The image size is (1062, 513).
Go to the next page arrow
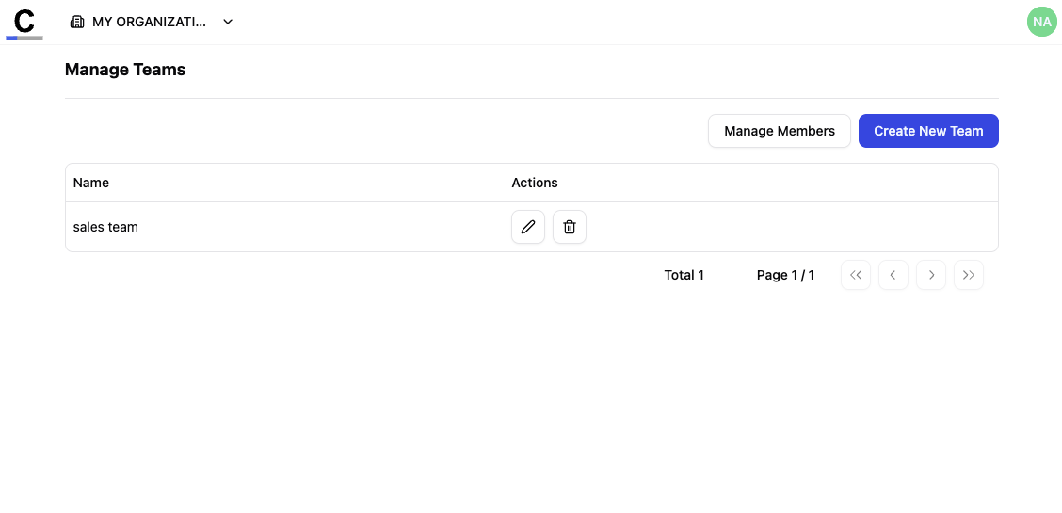931,275
